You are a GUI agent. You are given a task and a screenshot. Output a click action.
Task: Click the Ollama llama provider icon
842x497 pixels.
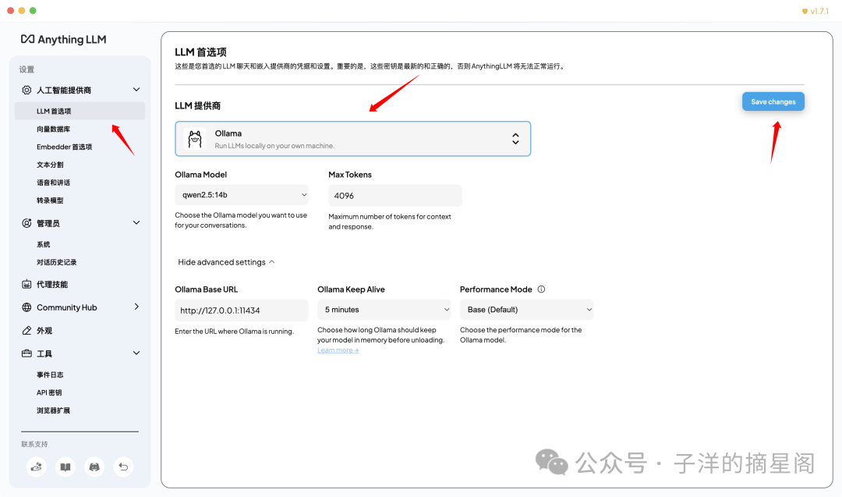click(x=195, y=139)
